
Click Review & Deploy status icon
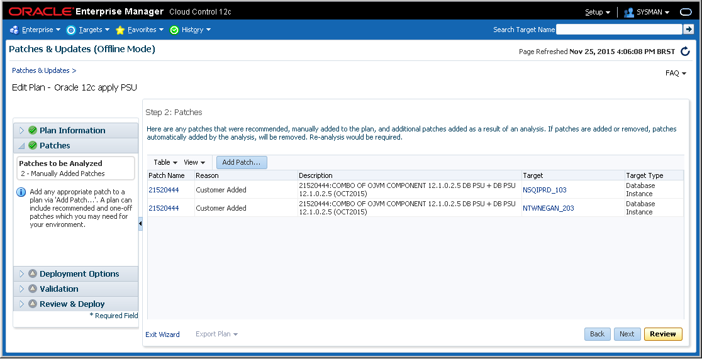(32, 304)
